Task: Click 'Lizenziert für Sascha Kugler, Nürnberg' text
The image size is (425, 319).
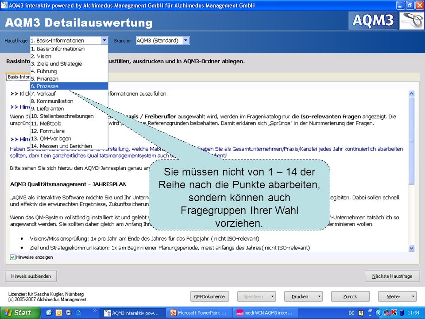Action: click(46, 294)
